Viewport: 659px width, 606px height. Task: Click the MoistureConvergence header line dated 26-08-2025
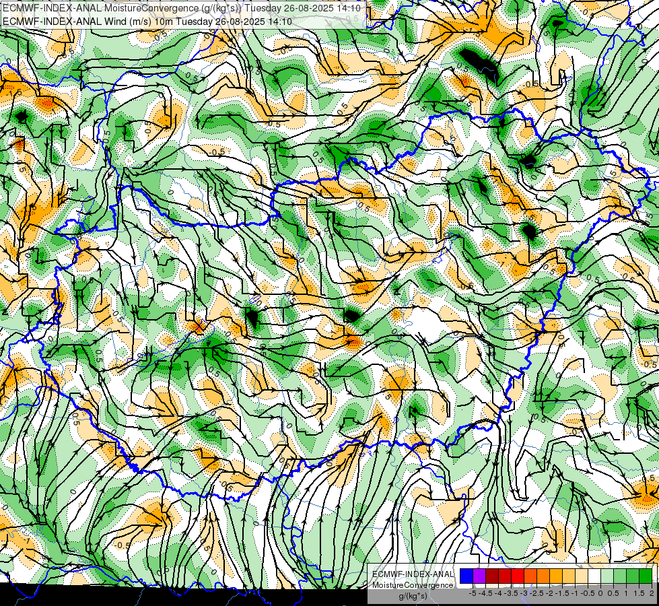(x=182, y=8)
